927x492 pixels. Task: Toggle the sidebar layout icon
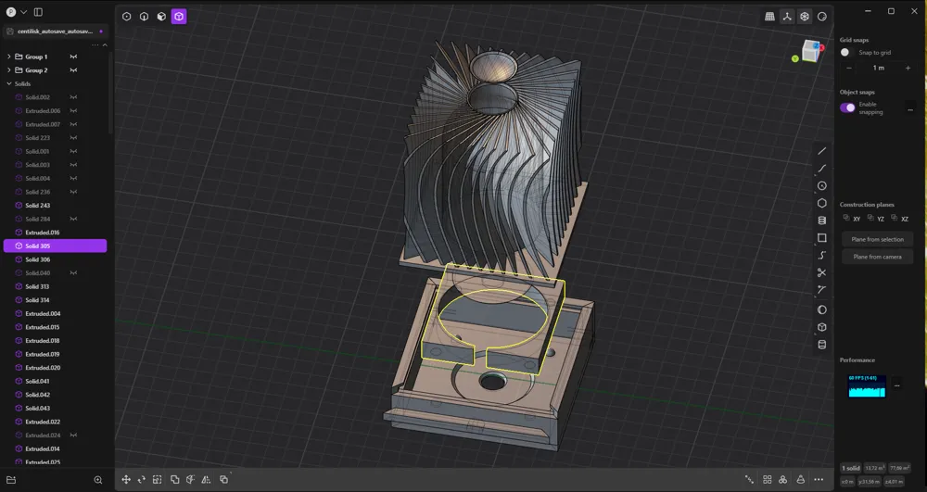[x=38, y=12]
